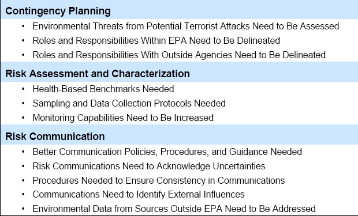Screen dimensions: 358x216
Task: Click Better Communication Policies, Procedures, and Guidance
Action: [167, 151]
